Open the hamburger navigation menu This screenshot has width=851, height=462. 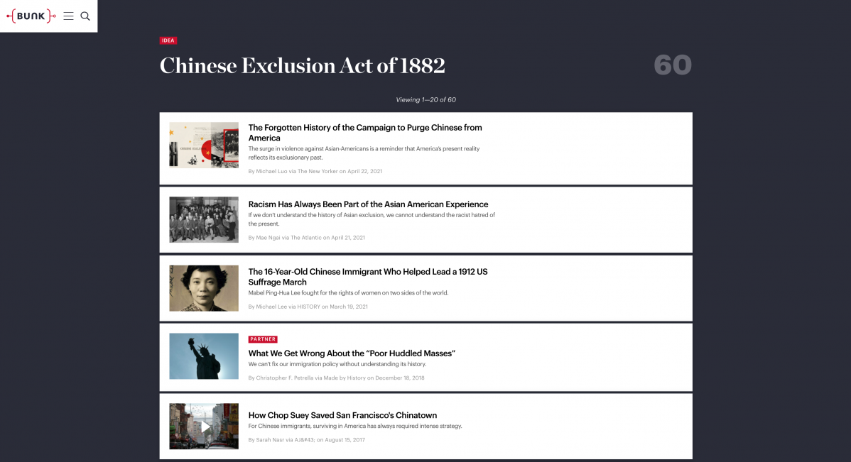point(68,16)
